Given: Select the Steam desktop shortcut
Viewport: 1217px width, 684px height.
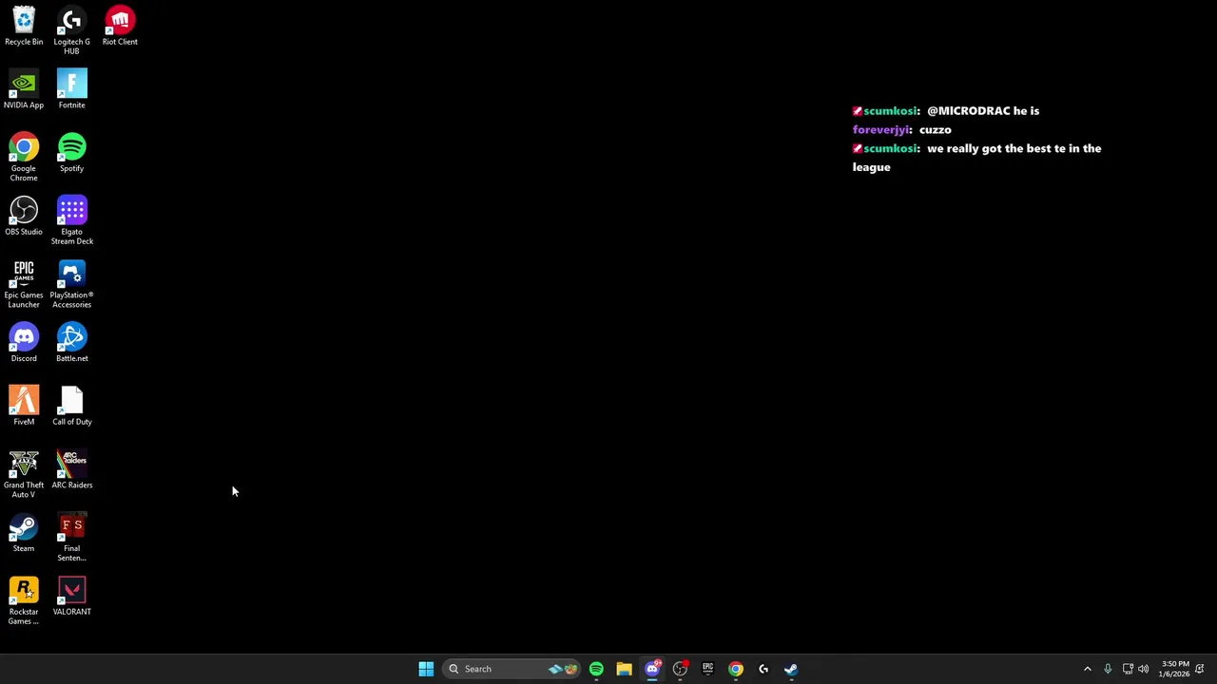Looking at the screenshot, I should click(x=24, y=533).
